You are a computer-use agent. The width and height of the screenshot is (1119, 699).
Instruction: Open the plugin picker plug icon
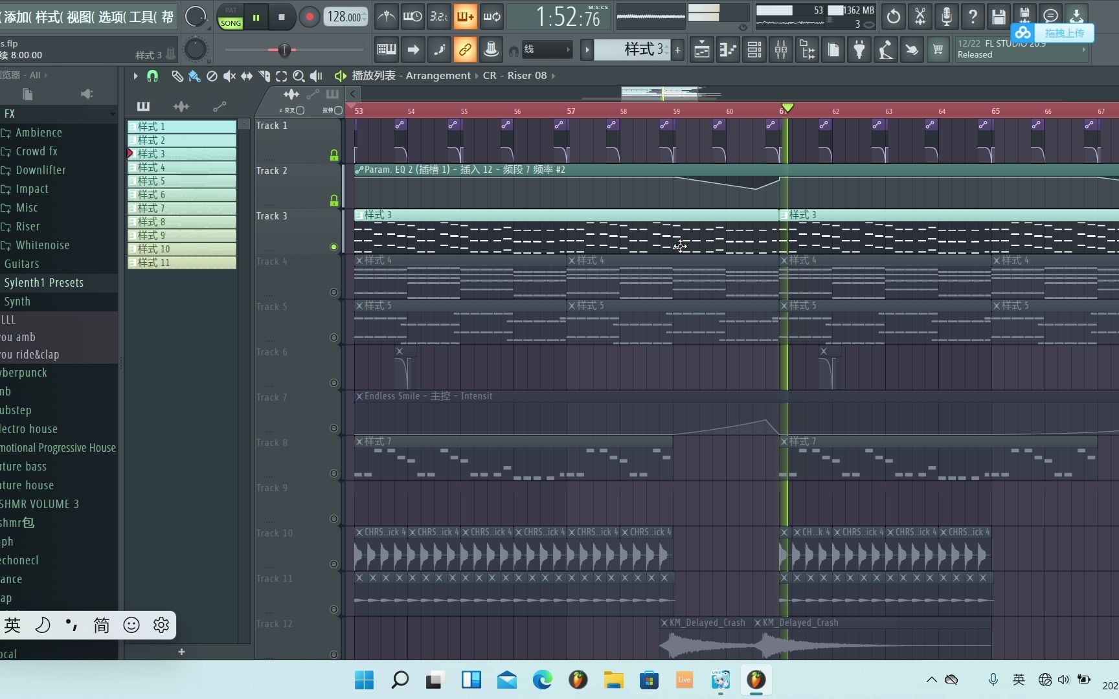859,49
